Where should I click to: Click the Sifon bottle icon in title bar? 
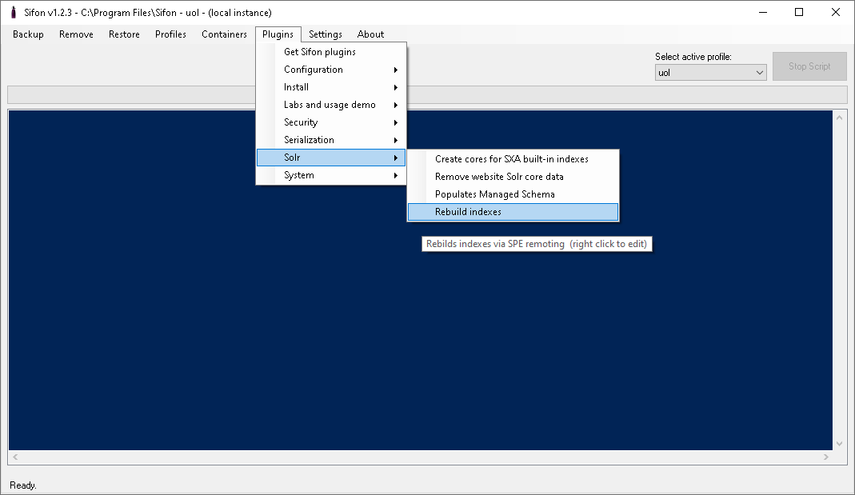[13, 13]
